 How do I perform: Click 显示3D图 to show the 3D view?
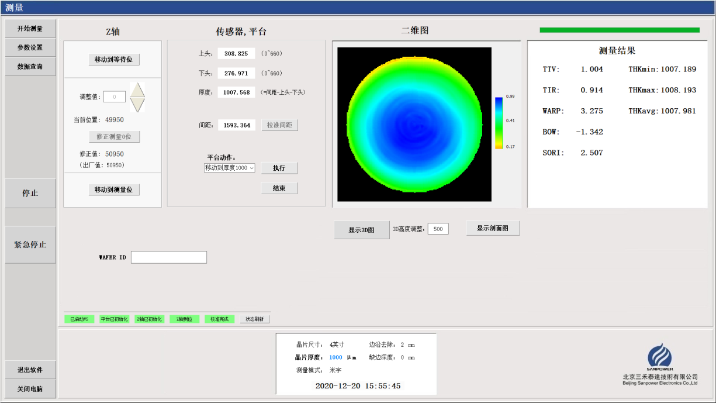(x=361, y=230)
